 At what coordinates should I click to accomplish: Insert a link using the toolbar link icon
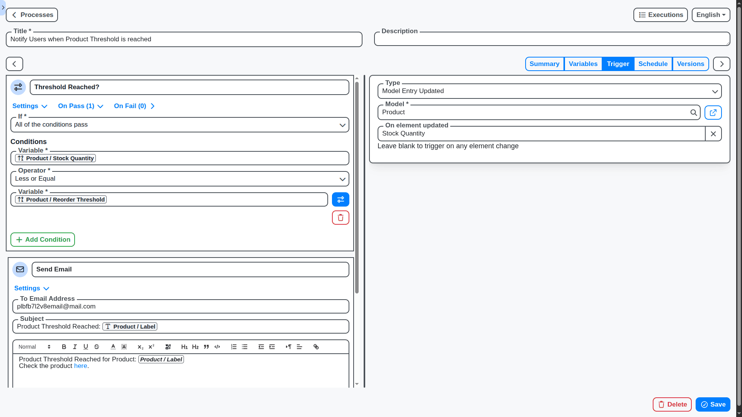[316, 347]
